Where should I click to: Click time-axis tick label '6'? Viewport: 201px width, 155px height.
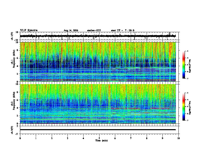[x=115, y=138]
